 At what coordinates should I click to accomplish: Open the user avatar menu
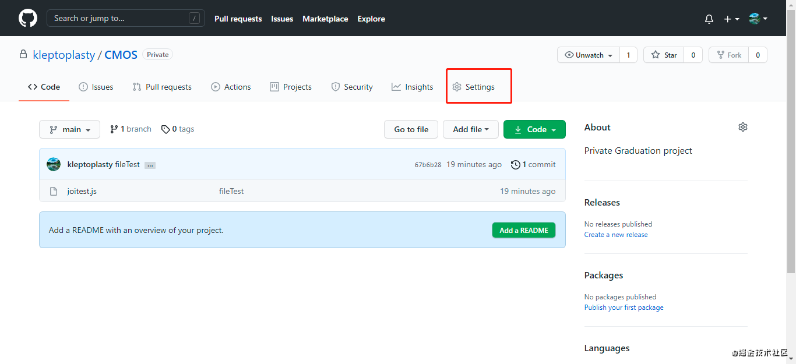tap(758, 19)
